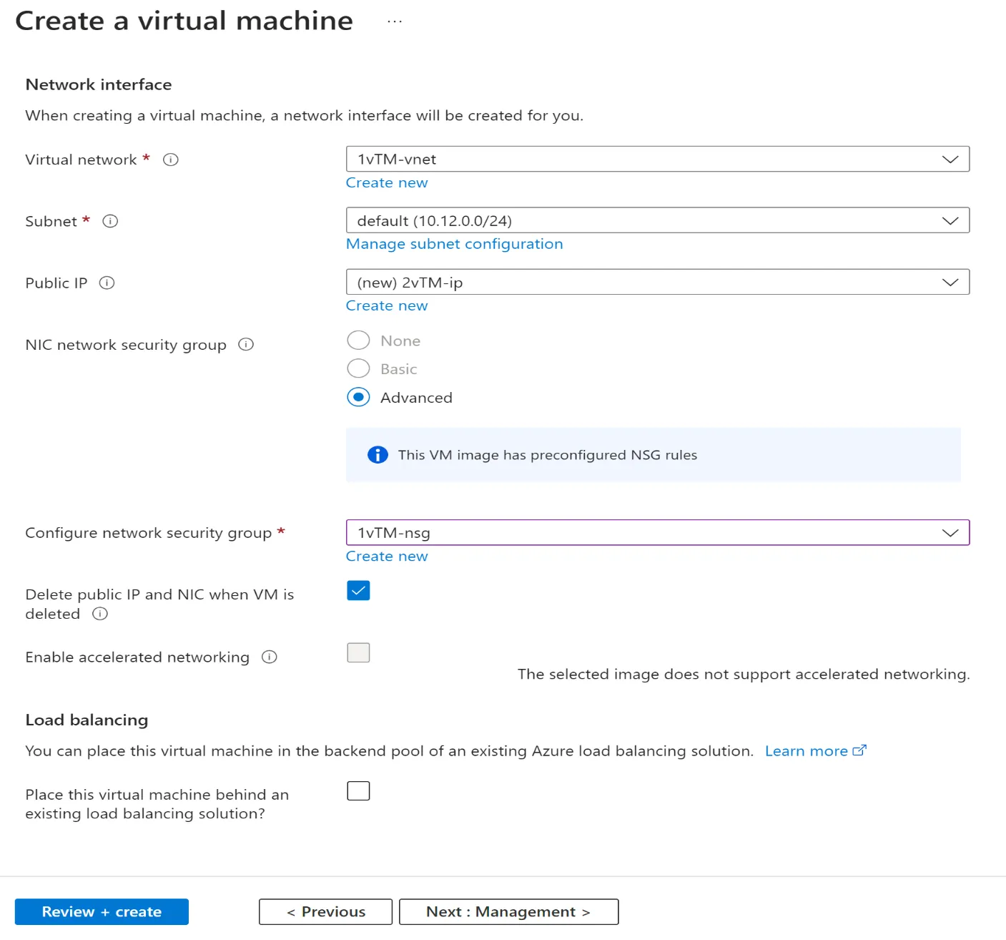Viewport: 1006px width, 940px height.
Task: Click Create new under Virtual network
Action: [387, 182]
